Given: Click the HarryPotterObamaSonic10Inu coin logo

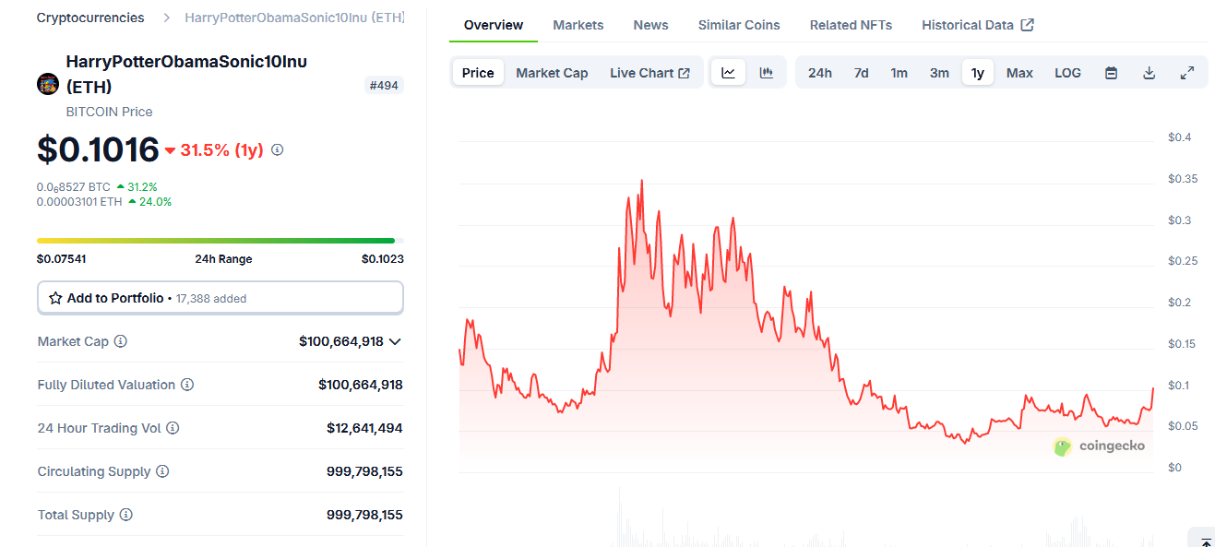Looking at the screenshot, I should point(48,84).
